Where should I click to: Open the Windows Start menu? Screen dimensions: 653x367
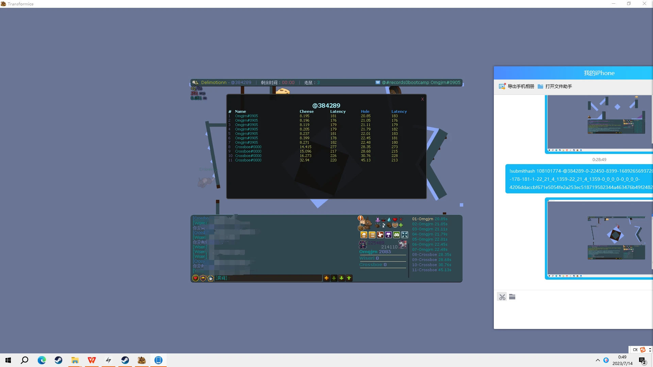[x=8, y=360]
